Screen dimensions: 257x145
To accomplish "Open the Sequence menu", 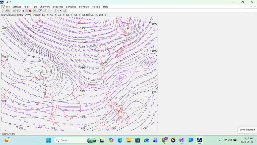I will (x=58, y=7).
